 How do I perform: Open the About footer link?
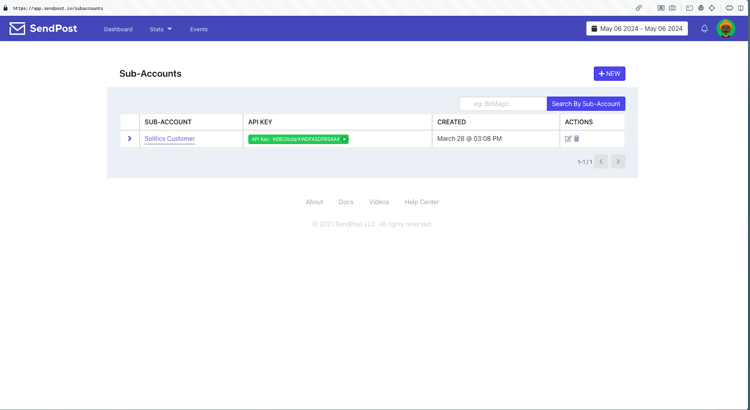pos(315,202)
